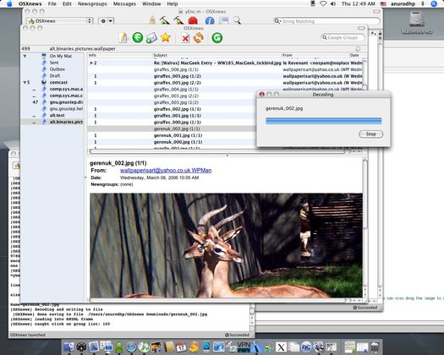Select message gerenuk_000.jpg (1/1)
The image size is (444, 355).
(172, 142)
